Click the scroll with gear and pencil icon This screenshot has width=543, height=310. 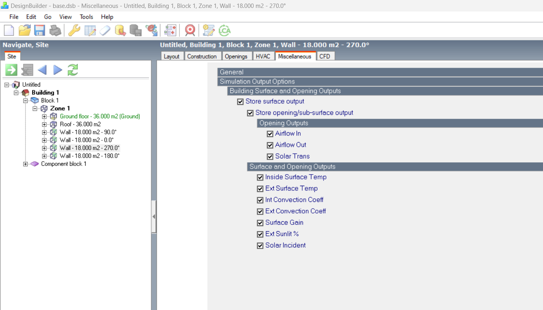[208, 30]
